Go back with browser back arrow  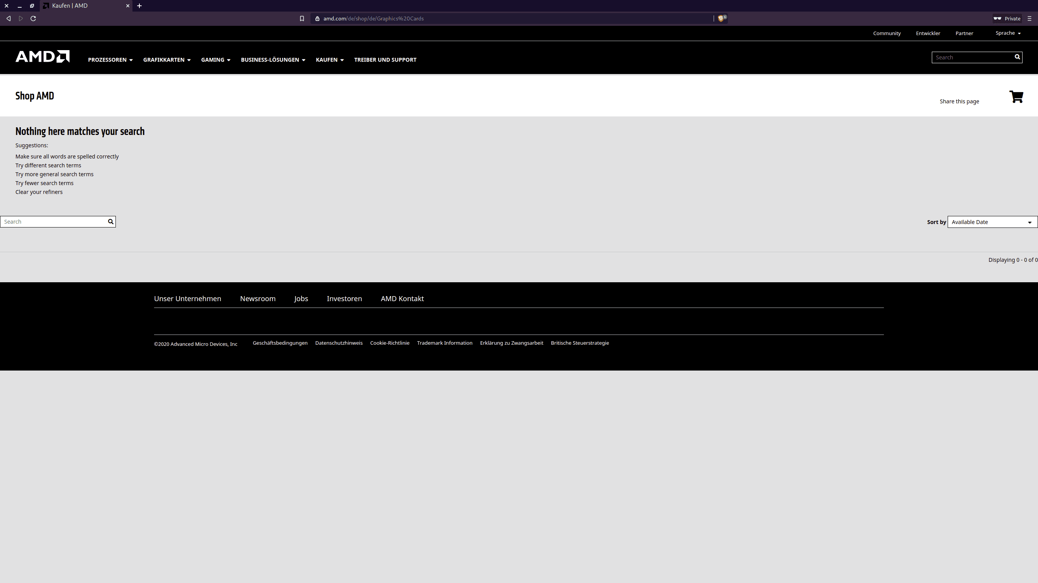[8, 19]
